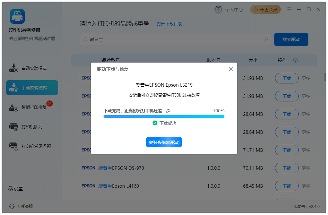Click the 71.71 MB size value
Screen dimensions: 328x215
click(x=253, y=150)
